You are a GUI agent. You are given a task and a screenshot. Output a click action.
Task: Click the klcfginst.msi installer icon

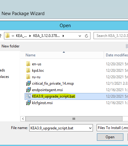(28, 103)
